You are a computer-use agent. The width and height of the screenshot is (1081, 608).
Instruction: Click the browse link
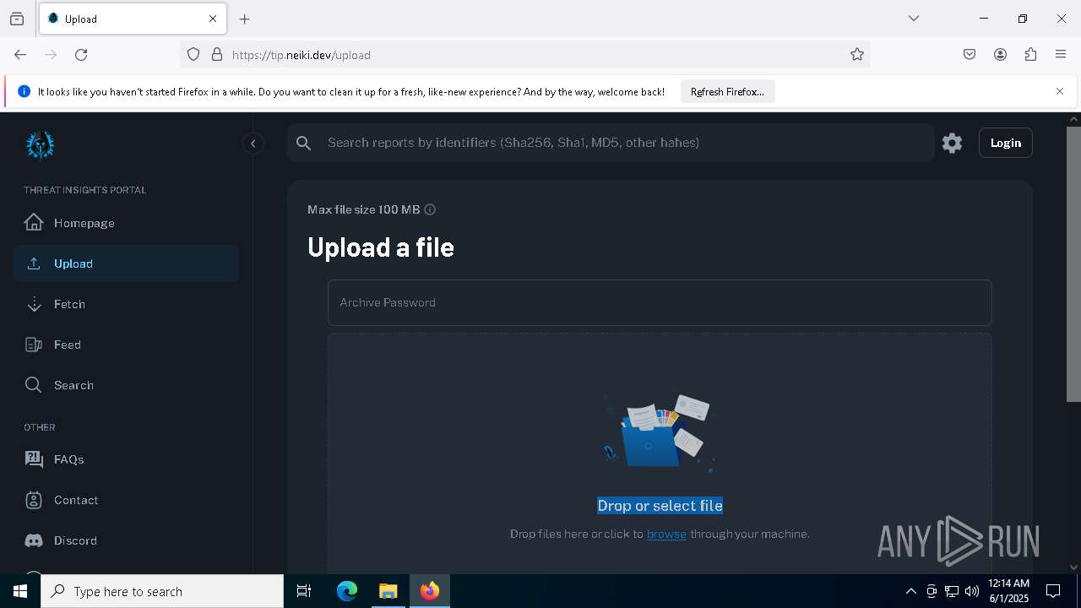pos(666,534)
